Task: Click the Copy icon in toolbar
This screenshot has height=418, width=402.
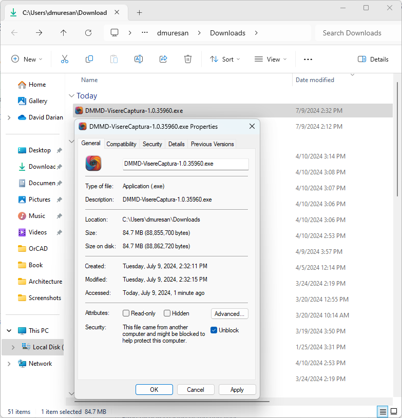Action: pyautogui.click(x=89, y=59)
